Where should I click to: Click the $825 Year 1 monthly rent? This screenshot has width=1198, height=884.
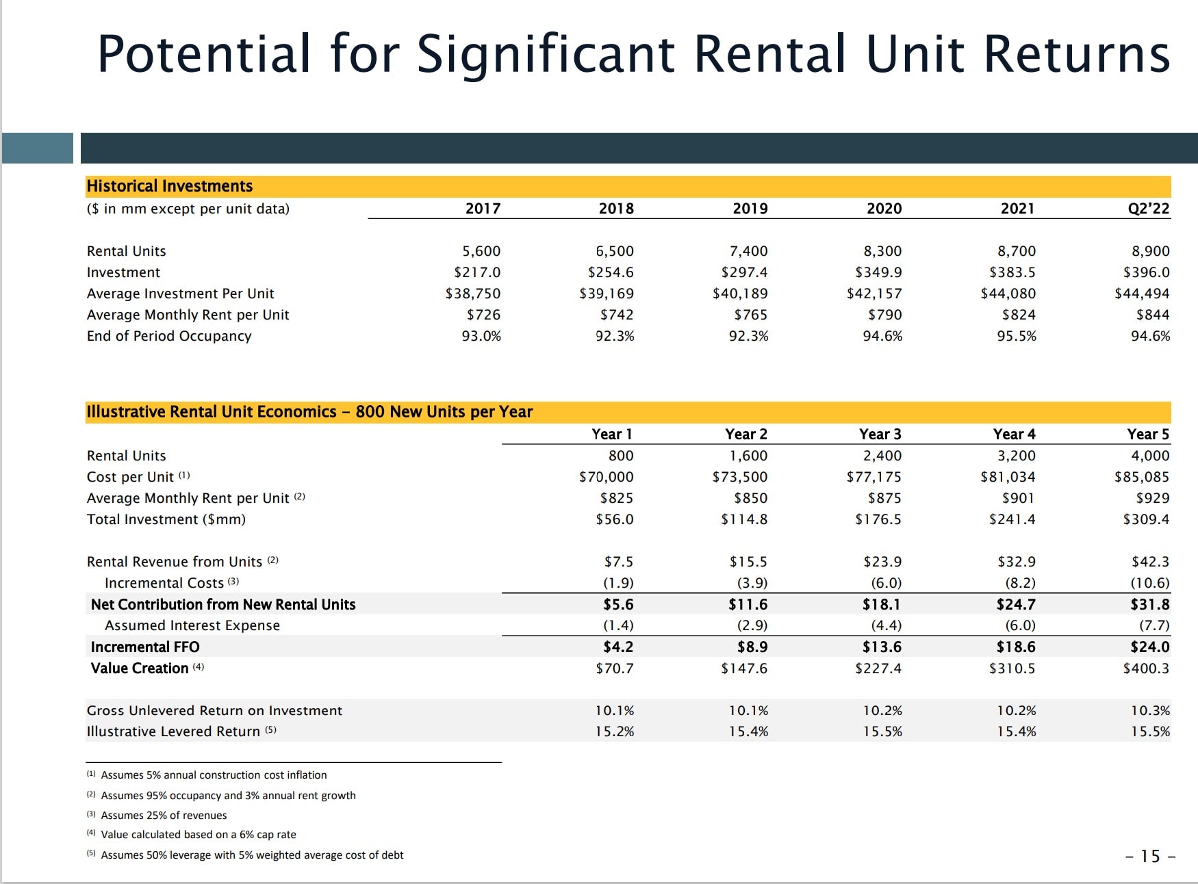click(x=617, y=498)
